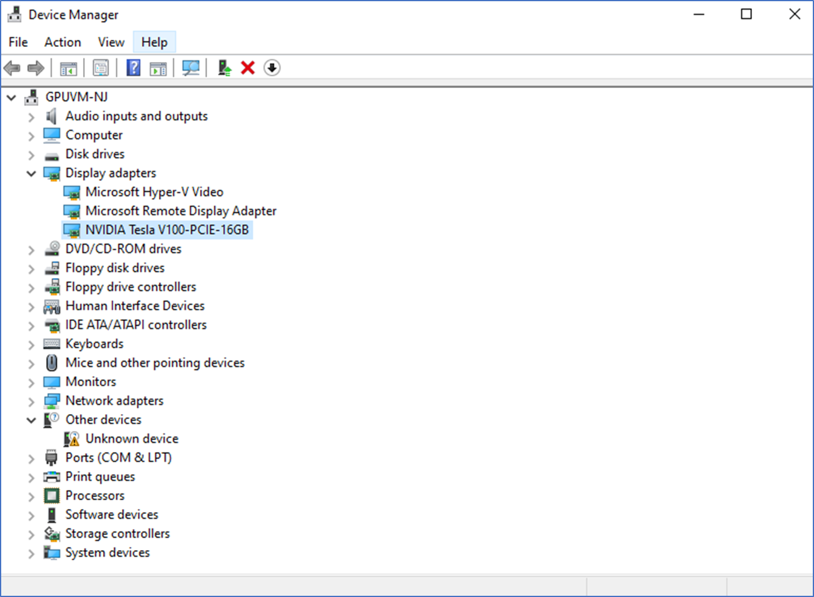Click the Disable device down-arrow icon
Image resolution: width=814 pixels, height=597 pixels.
(272, 68)
